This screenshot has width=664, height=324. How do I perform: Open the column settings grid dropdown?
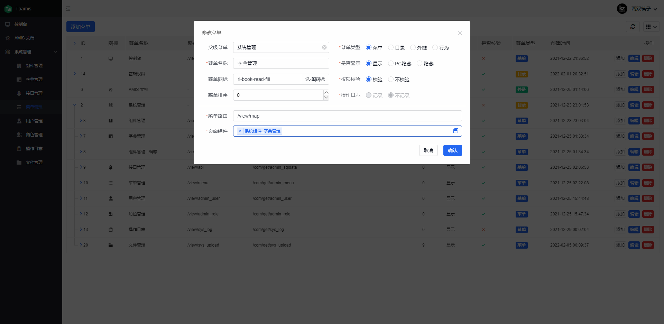pyautogui.click(x=651, y=27)
